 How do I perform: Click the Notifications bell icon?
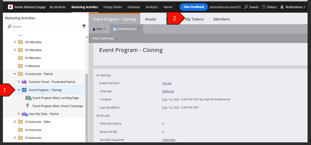(x=282, y=7)
